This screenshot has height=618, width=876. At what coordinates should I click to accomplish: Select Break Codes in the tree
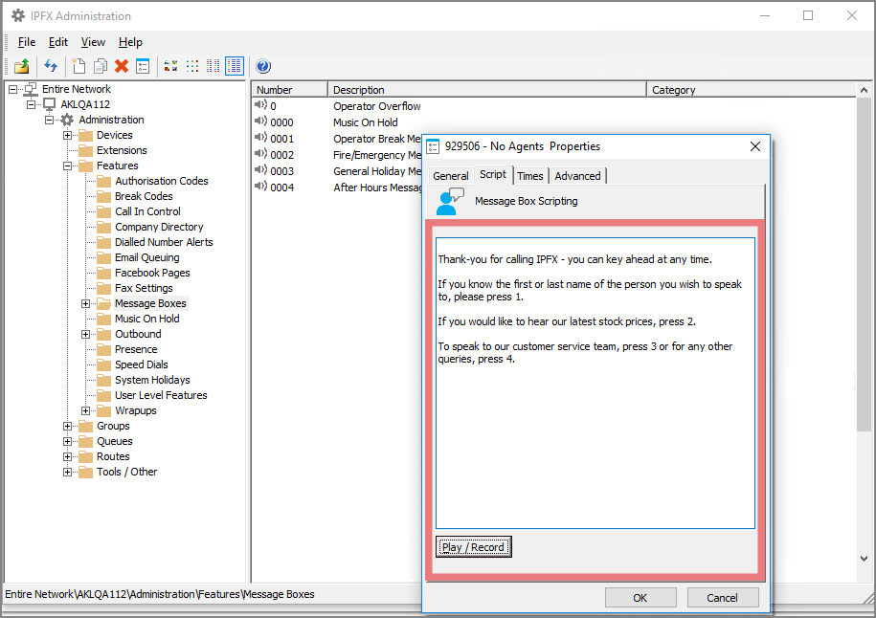pyautogui.click(x=144, y=196)
